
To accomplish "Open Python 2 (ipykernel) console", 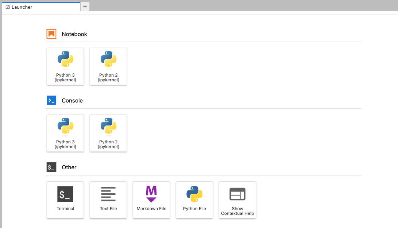I will [108, 133].
